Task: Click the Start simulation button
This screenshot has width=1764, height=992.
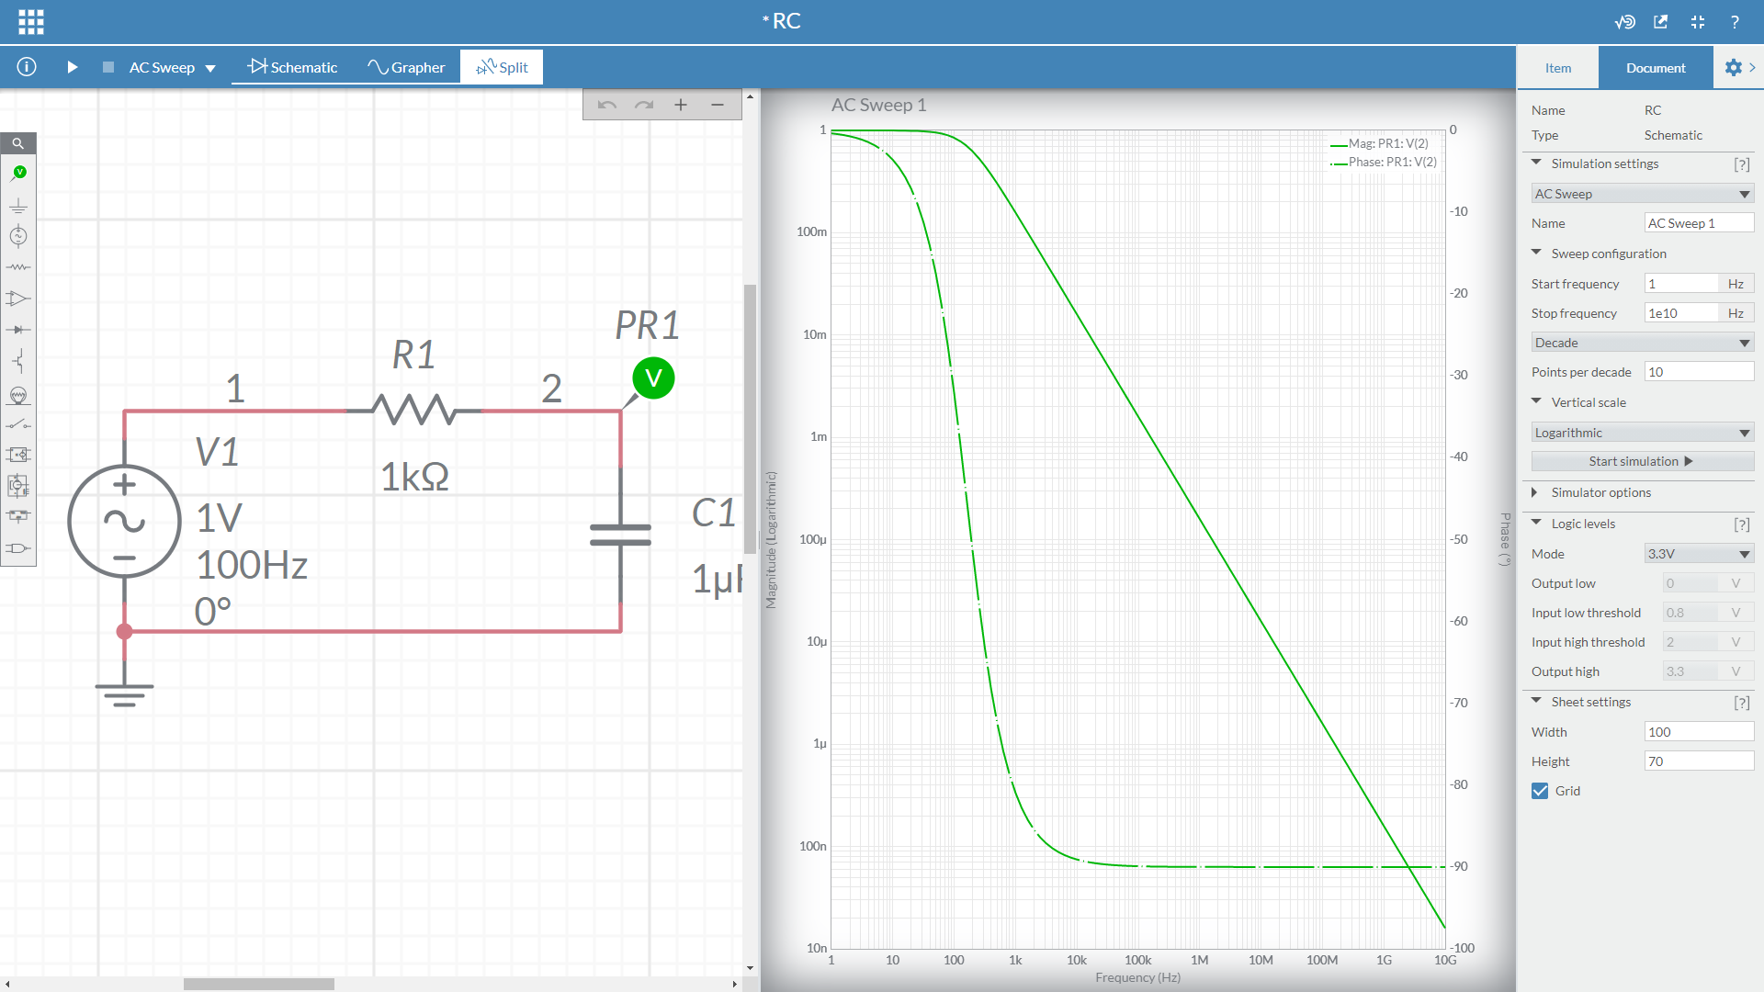Action: tap(1643, 461)
